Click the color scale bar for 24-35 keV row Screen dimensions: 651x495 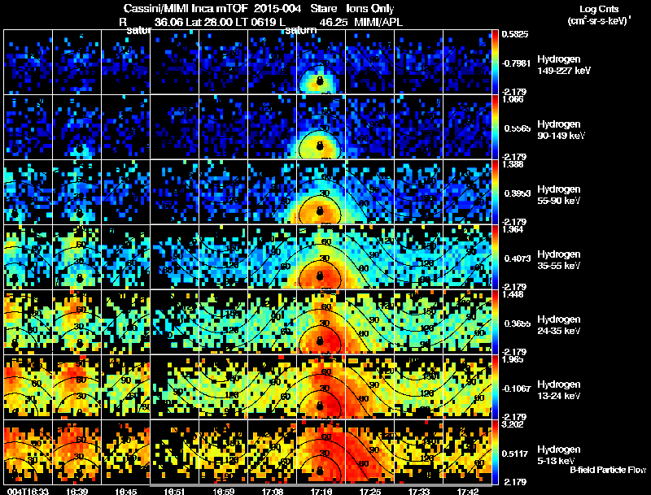(x=495, y=323)
